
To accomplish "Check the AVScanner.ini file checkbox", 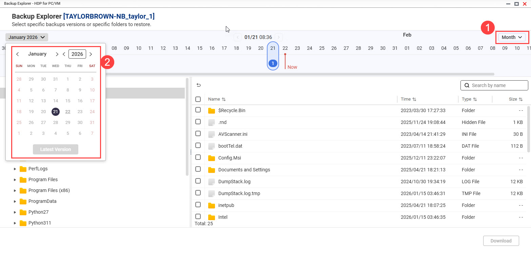I will tap(198, 134).
